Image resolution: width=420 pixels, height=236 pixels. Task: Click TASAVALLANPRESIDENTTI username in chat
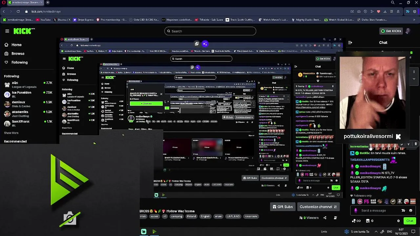pos(370,160)
